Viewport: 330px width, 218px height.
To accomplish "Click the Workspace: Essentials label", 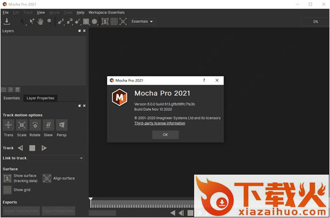I will (106, 13).
